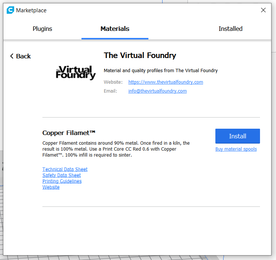Click the Copper Filament description paragraph
This screenshot has height=260, width=276.
coord(116,149)
